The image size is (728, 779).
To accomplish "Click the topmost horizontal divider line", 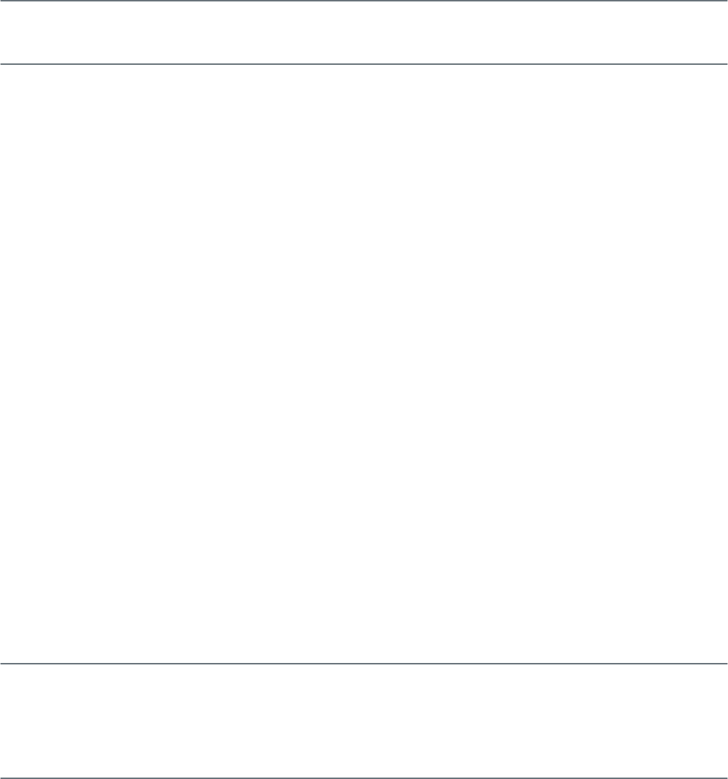I will pos(364,1).
